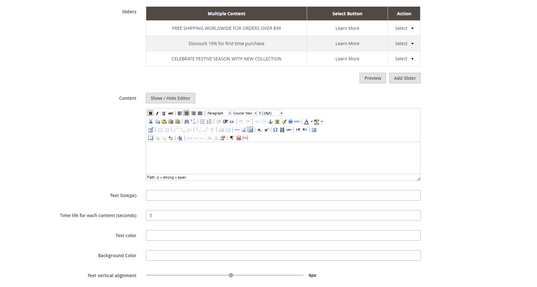Click the Text vertical alignment slider handle
Image resolution: width=537 pixels, height=287 pixels.
pos(231,275)
